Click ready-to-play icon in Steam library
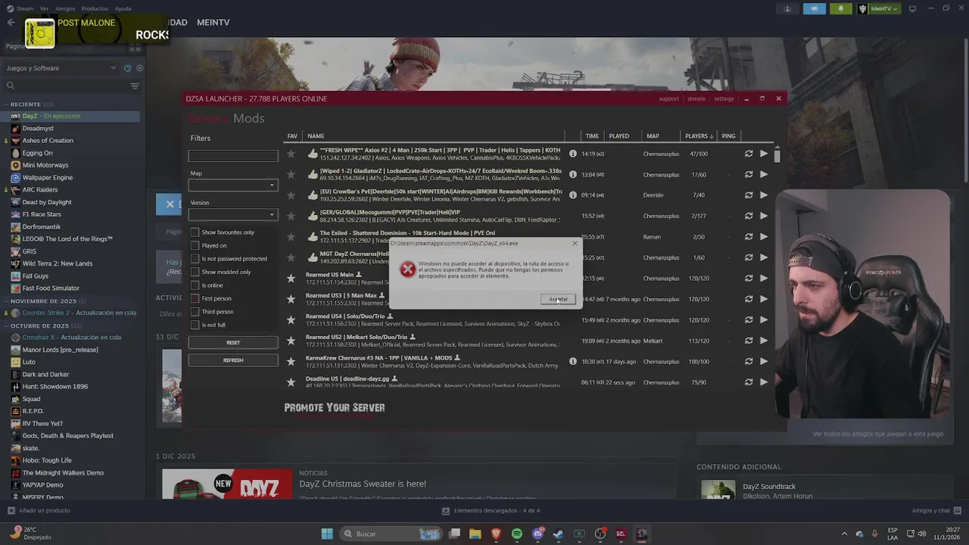The height and width of the screenshot is (545, 969). tap(139, 68)
